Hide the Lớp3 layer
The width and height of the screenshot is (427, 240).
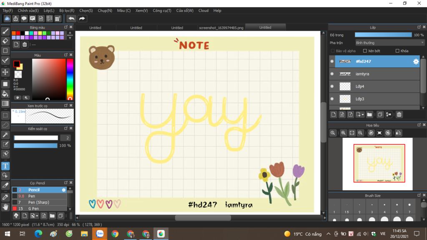[x=332, y=99]
